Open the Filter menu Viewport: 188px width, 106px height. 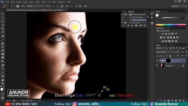pyautogui.click(x=44, y=2)
